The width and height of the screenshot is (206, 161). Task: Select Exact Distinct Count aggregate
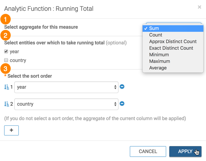coord(171,48)
